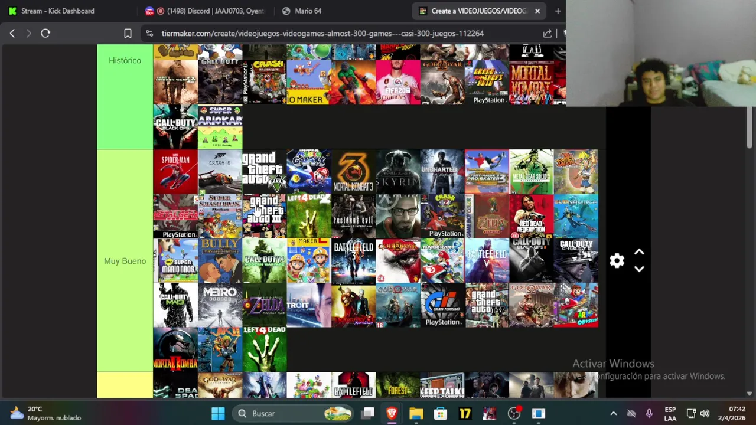Screen dimensions: 756x425
Task: Select the Skyrim game cover
Action: [x=398, y=171]
